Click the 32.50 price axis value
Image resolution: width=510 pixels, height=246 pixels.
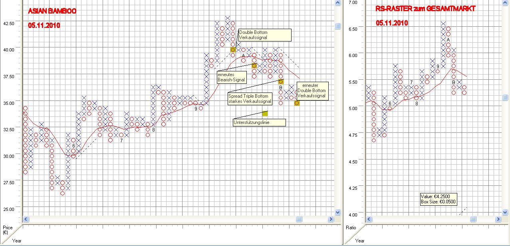click(x=9, y=130)
